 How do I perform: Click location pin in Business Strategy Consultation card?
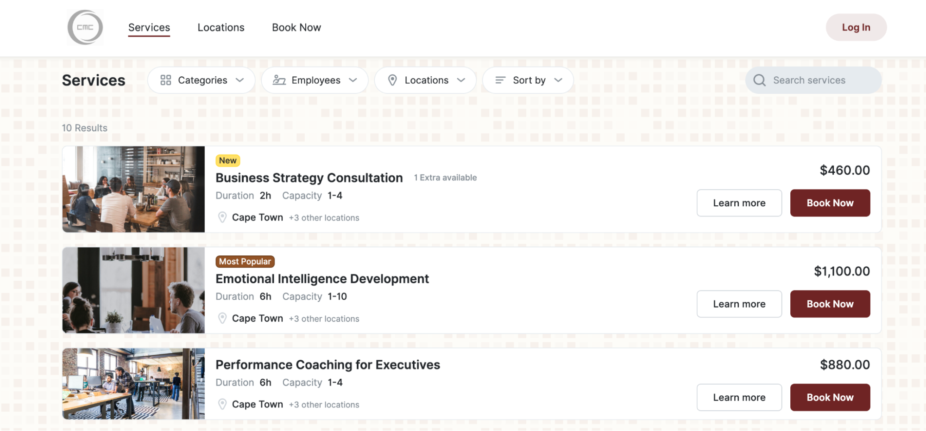(x=222, y=217)
